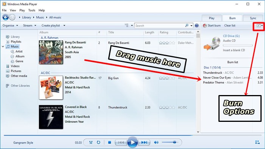Click the Genre icon in sidebar
This screenshot has height=149, width=265.
pos(12,61)
